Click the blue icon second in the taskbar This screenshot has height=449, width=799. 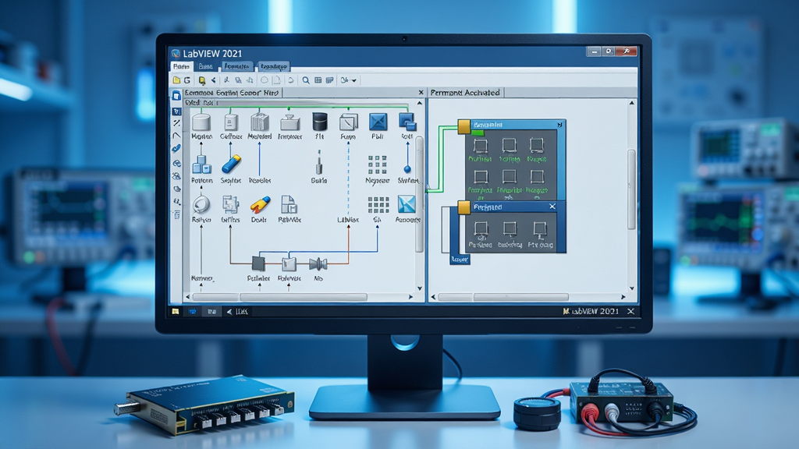(193, 312)
